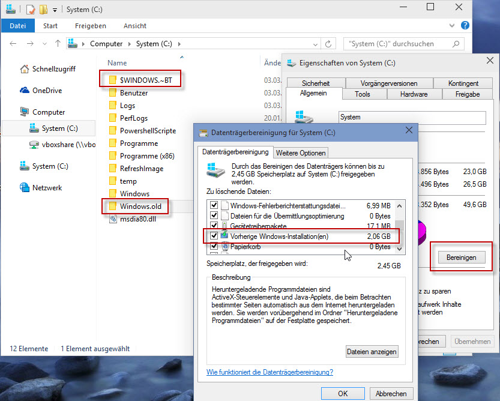Open the Datei ribbon tab
This screenshot has width=500, height=401.
18,26
